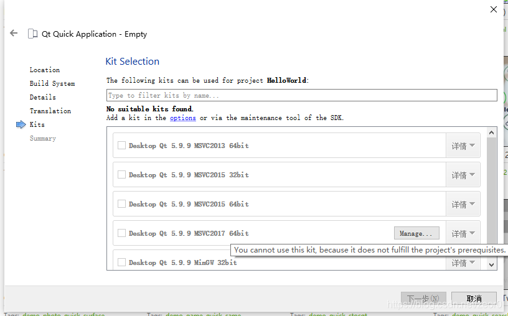Go back using the arrow icon
This screenshot has height=316, width=508.
pos(14,33)
